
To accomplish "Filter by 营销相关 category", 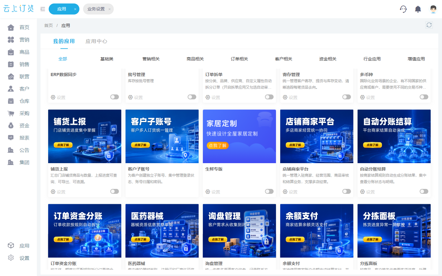I will pyautogui.click(x=151, y=59).
